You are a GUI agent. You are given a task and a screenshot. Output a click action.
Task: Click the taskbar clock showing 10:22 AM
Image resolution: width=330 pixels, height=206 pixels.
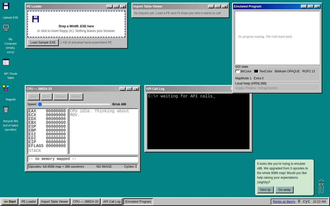tap(319, 202)
